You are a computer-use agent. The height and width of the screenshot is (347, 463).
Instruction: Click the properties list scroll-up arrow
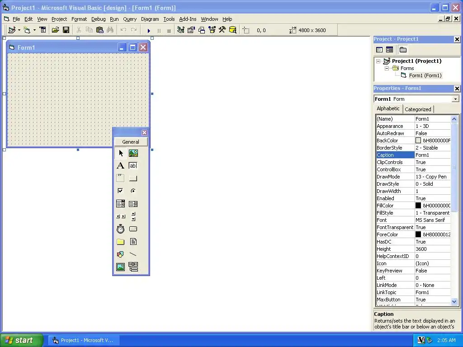454,119
